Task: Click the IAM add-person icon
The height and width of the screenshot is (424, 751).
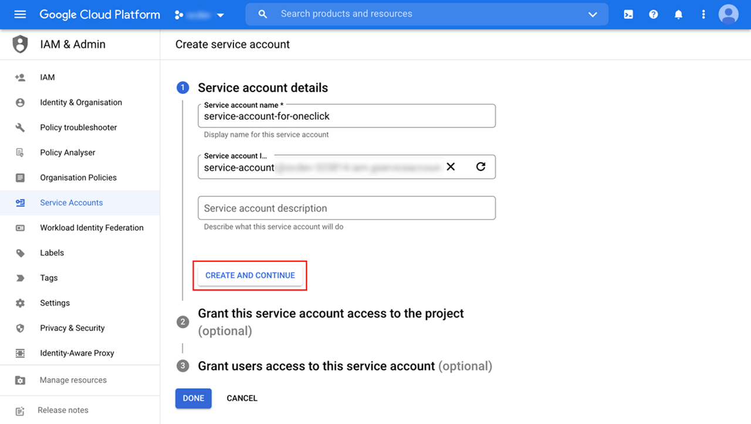Action: (20, 78)
